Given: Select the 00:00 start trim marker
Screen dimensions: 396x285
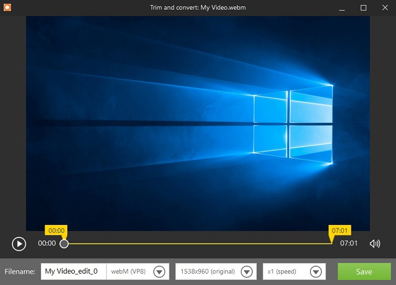Looking at the screenshot, I should tap(56, 231).
